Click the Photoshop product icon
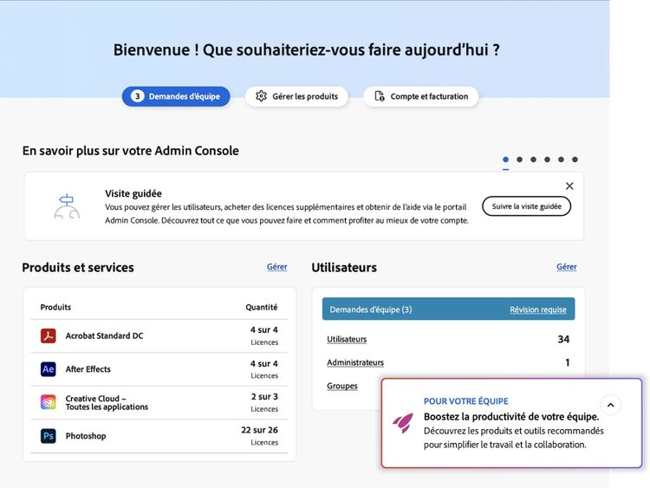This screenshot has width=650, height=488. [49, 436]
